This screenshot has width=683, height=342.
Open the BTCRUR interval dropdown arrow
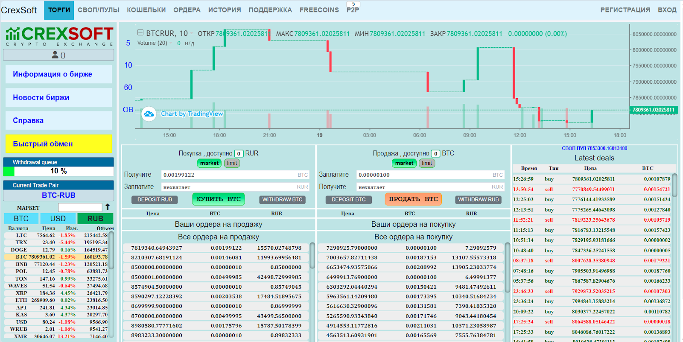tap(192, 33)
